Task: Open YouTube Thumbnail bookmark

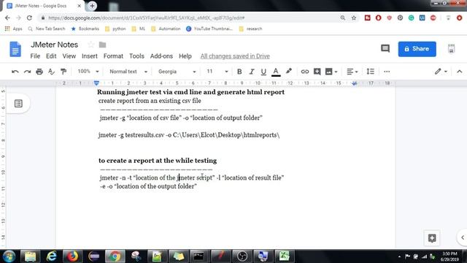Action: pos(209,28)
